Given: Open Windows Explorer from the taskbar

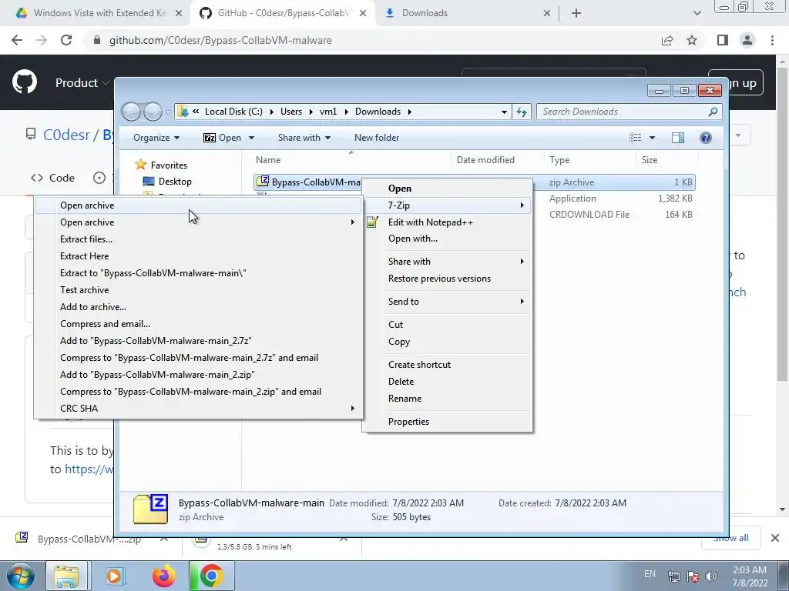Looking at the screenshot, I should (66, 576).
